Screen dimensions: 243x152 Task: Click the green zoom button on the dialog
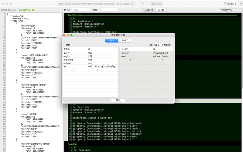click(x=72, y=35)
